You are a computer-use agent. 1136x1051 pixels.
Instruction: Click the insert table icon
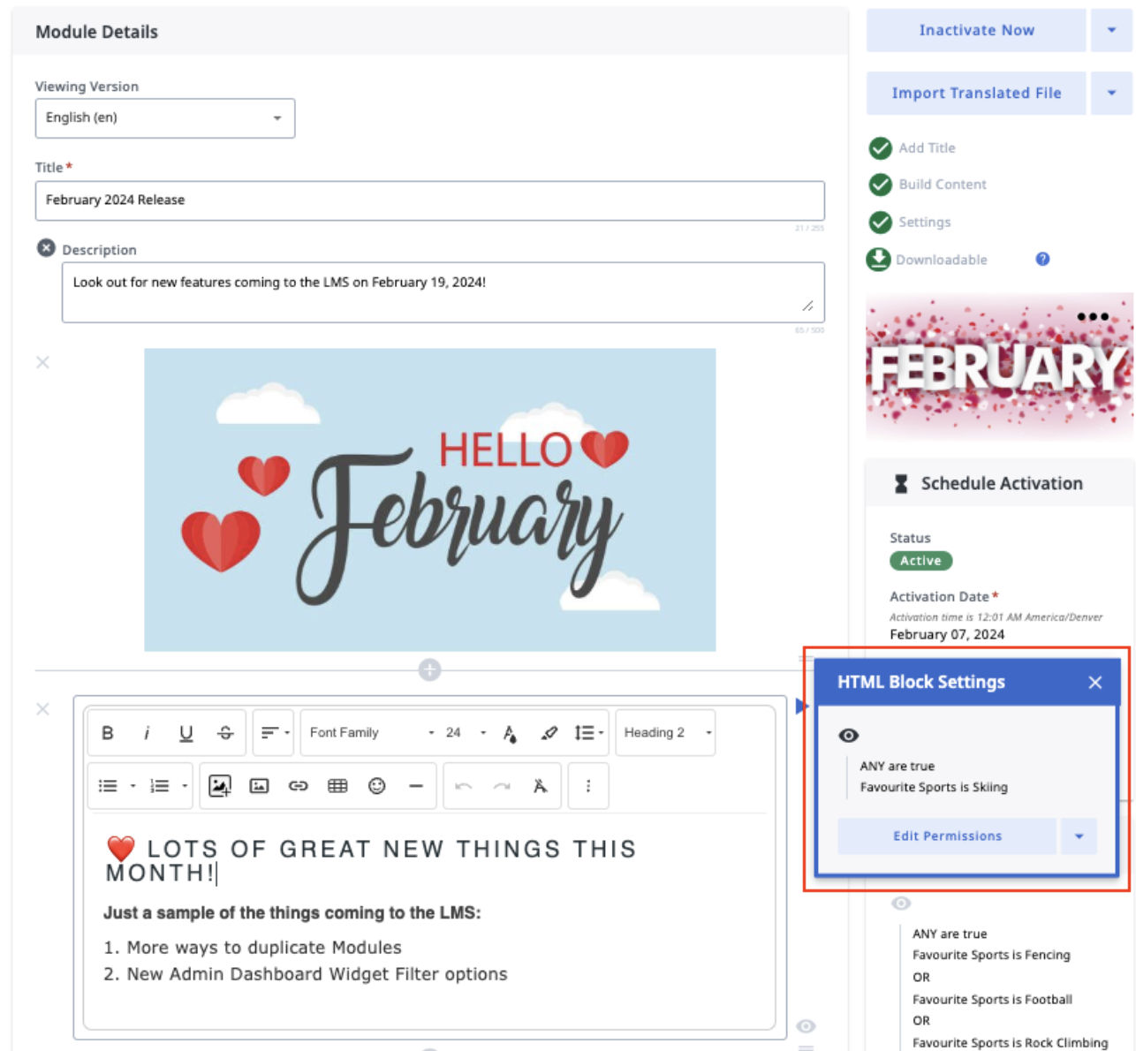[337, 786]
